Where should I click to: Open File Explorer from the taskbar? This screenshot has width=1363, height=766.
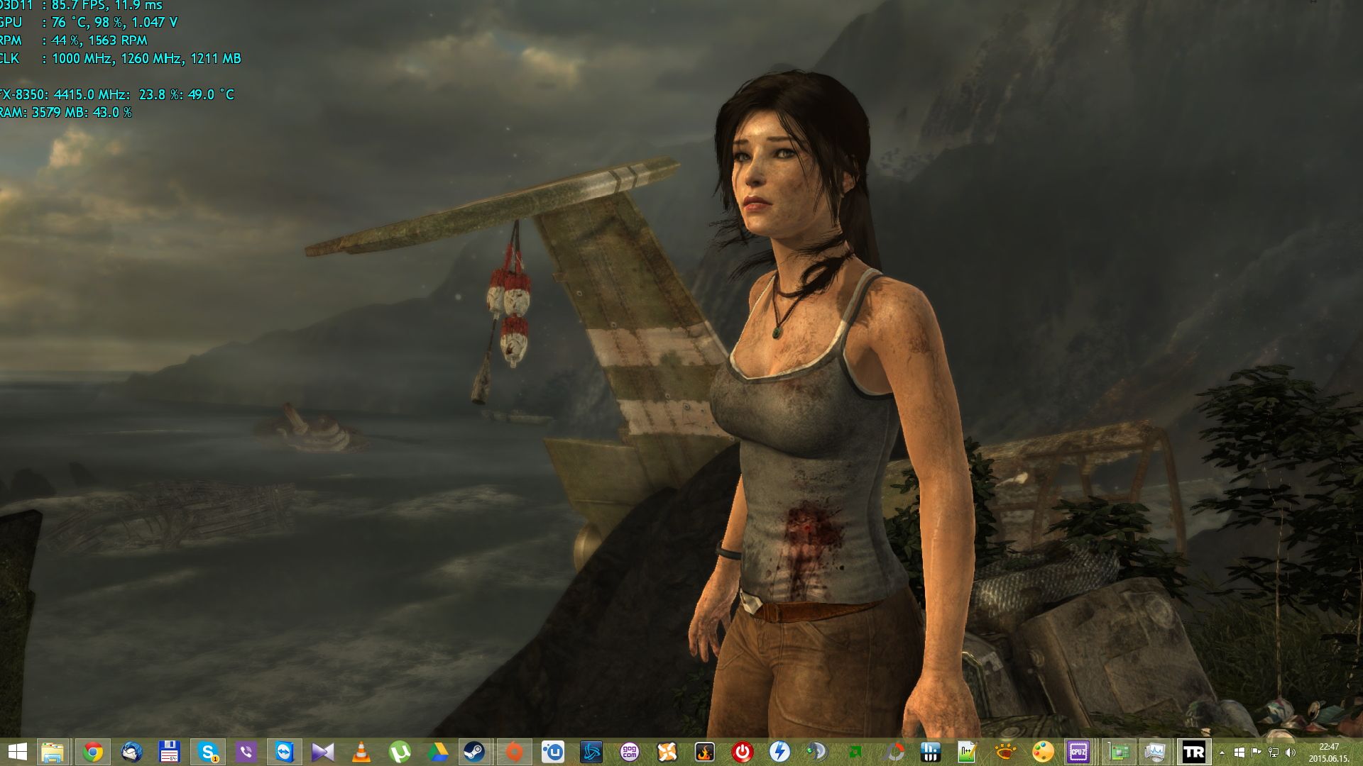tap(53, 752)
